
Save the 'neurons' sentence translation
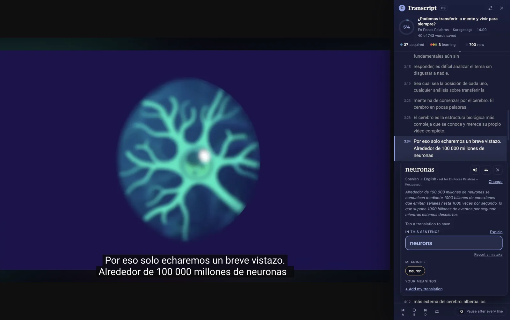454,243
